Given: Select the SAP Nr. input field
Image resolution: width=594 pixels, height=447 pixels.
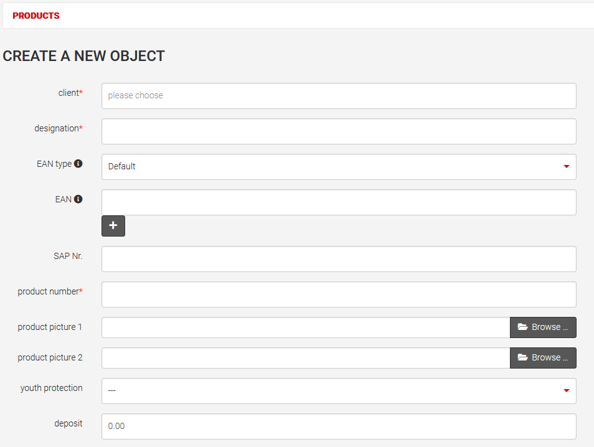Looking at the screenshot, I should pyautogui.click(x=339, y=259).
